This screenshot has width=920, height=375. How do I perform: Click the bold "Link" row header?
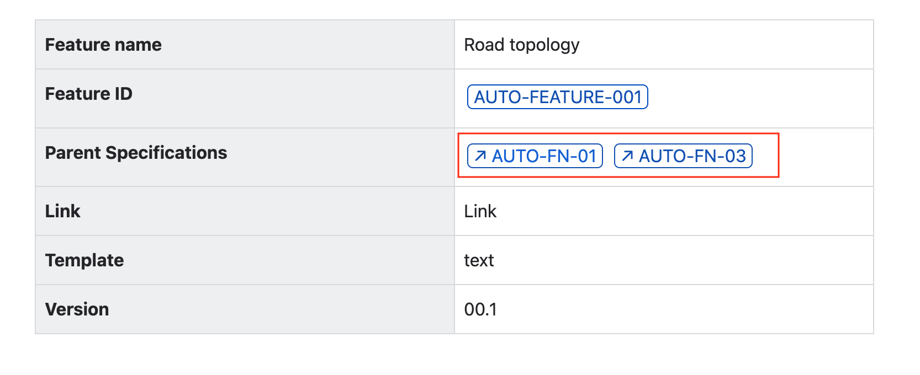coord(62,211)
